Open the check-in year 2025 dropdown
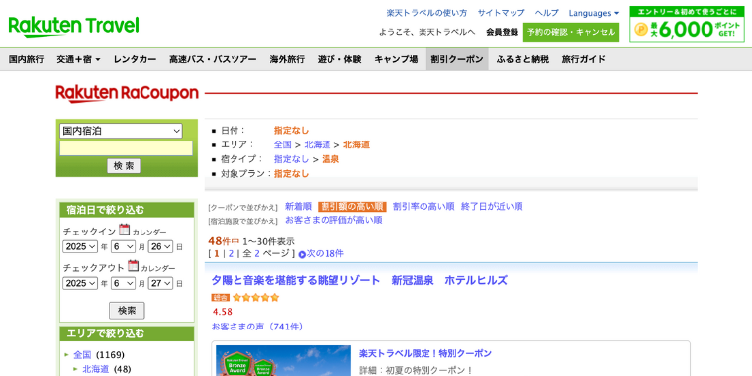Screen dimensions: 752x376 [80, 247]
